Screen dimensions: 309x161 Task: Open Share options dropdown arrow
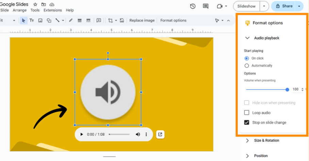[x=299, y=6]
